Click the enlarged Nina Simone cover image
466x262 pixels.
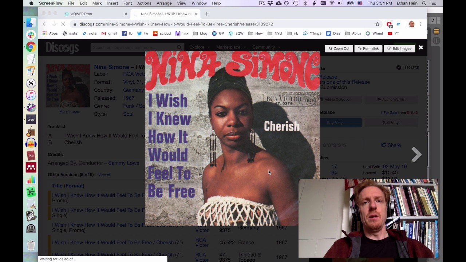coord(233,138)
